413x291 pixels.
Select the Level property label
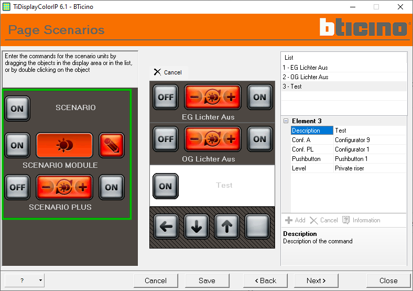point(312,168)
